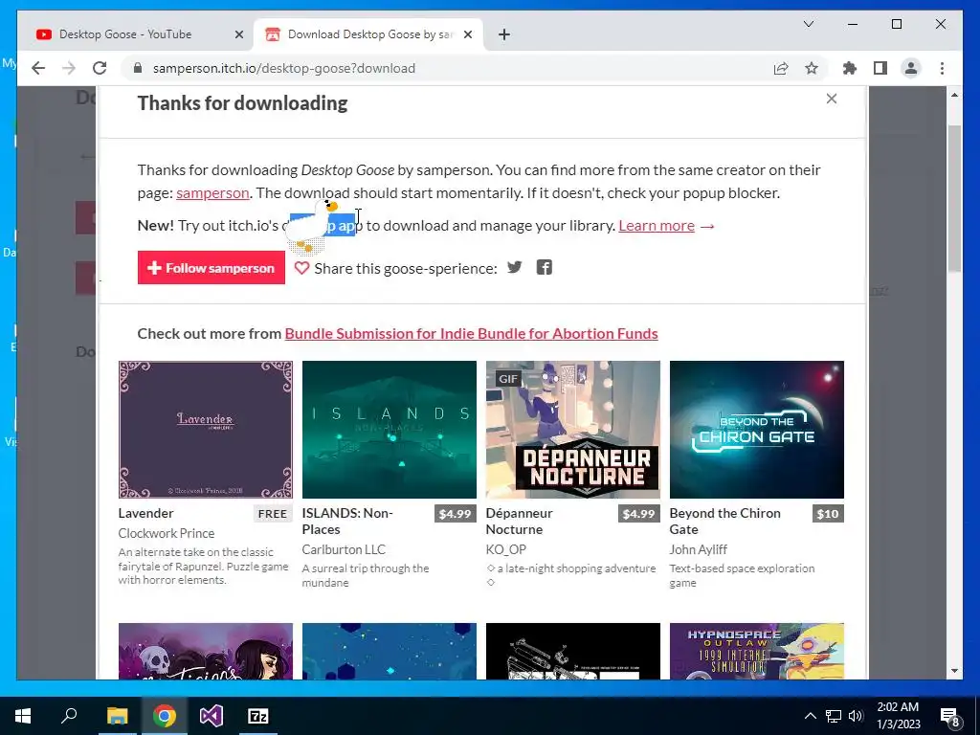Open the network status tray icon

pos(834,716)
